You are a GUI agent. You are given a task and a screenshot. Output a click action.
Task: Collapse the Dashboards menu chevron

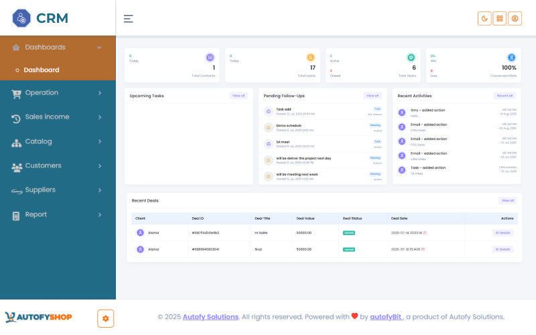pos(99,48)
